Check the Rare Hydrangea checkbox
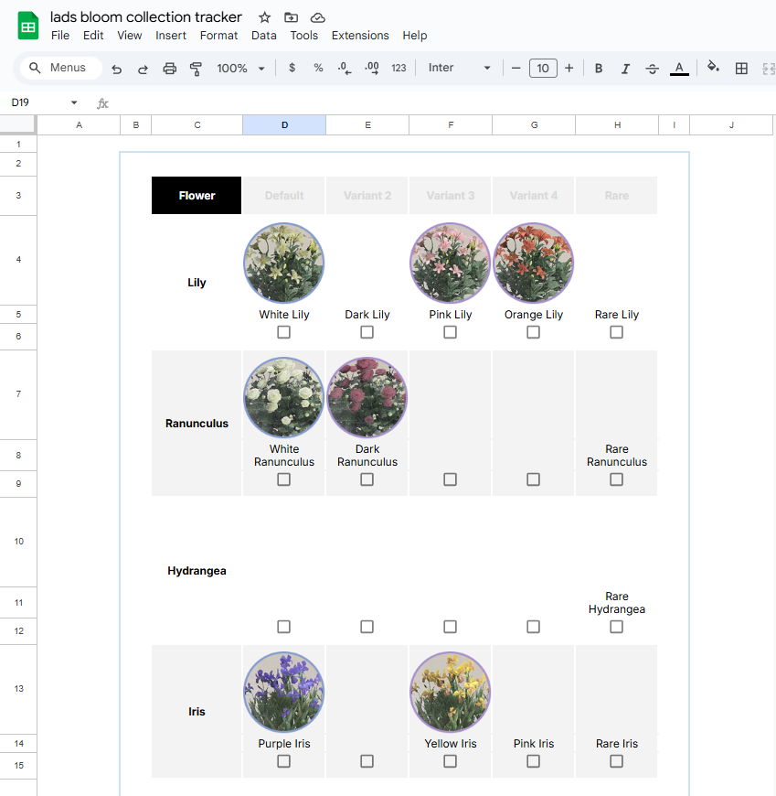The height and width of the screenshot is (796, 776). click(x=616, y=627)
